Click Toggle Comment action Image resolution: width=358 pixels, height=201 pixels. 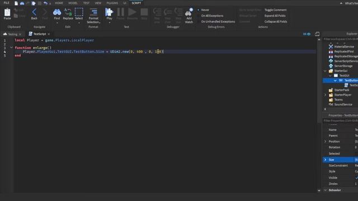tap(275, 10)
